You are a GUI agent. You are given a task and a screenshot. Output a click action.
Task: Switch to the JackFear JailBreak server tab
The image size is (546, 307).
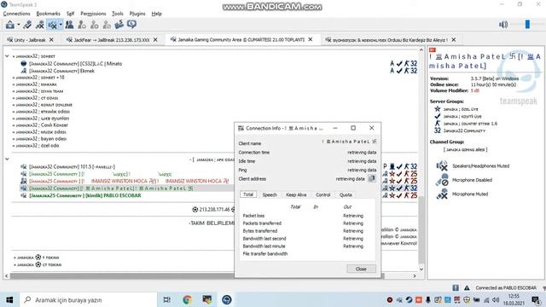pos(112,40)
